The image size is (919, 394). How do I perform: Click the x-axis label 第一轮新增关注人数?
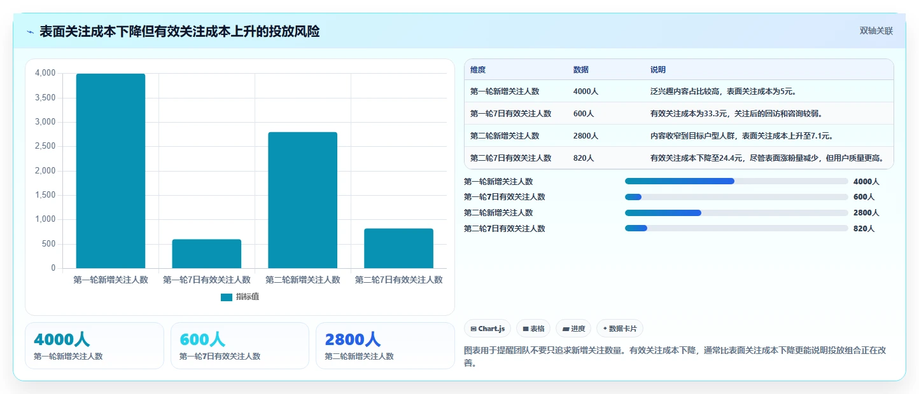click(111, 280)
